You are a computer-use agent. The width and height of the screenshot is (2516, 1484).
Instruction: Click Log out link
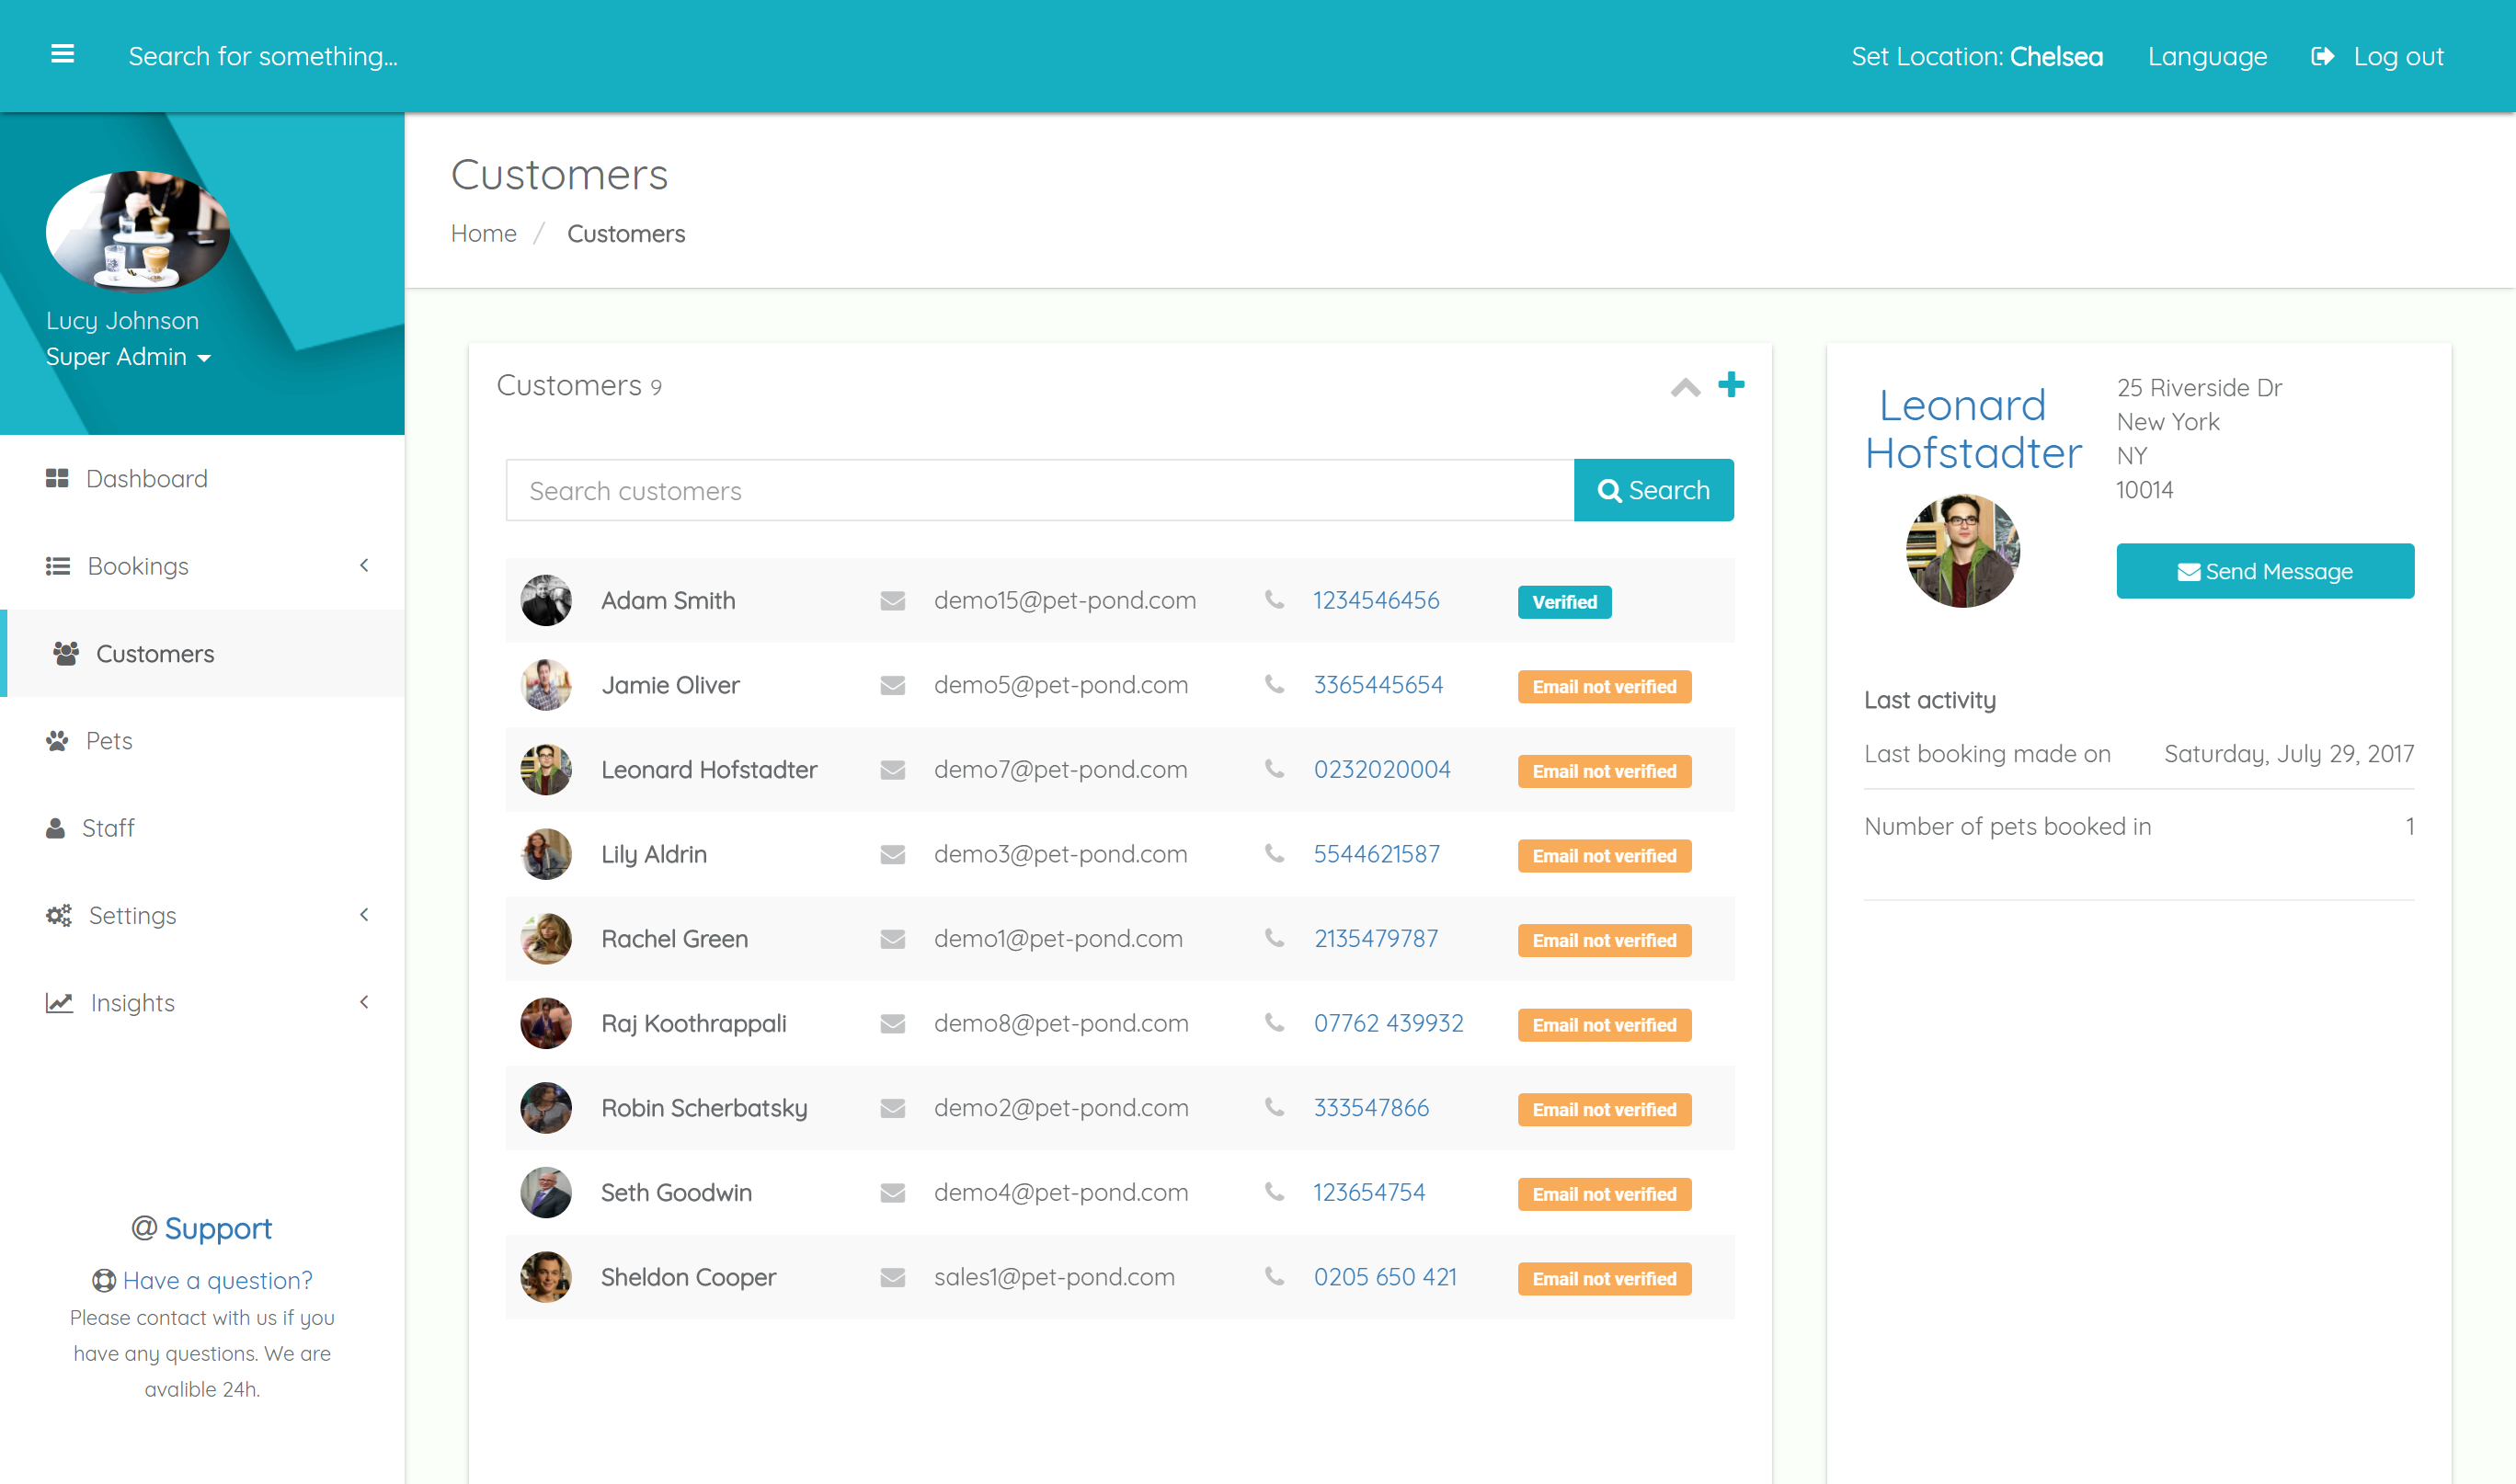pyautogui.click(x=2398, y=56)
